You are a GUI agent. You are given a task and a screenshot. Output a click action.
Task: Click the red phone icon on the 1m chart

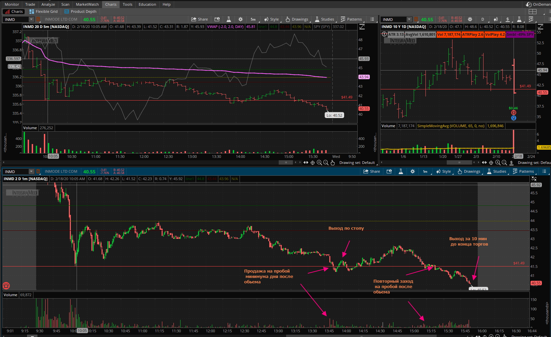coord(6,286)
